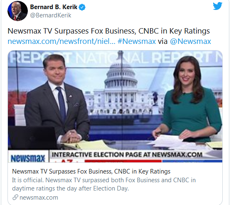The height and width of the screenshot is (205, 236).
Task: Open the link card headline about Key Ratings
Action: [91, 171]
